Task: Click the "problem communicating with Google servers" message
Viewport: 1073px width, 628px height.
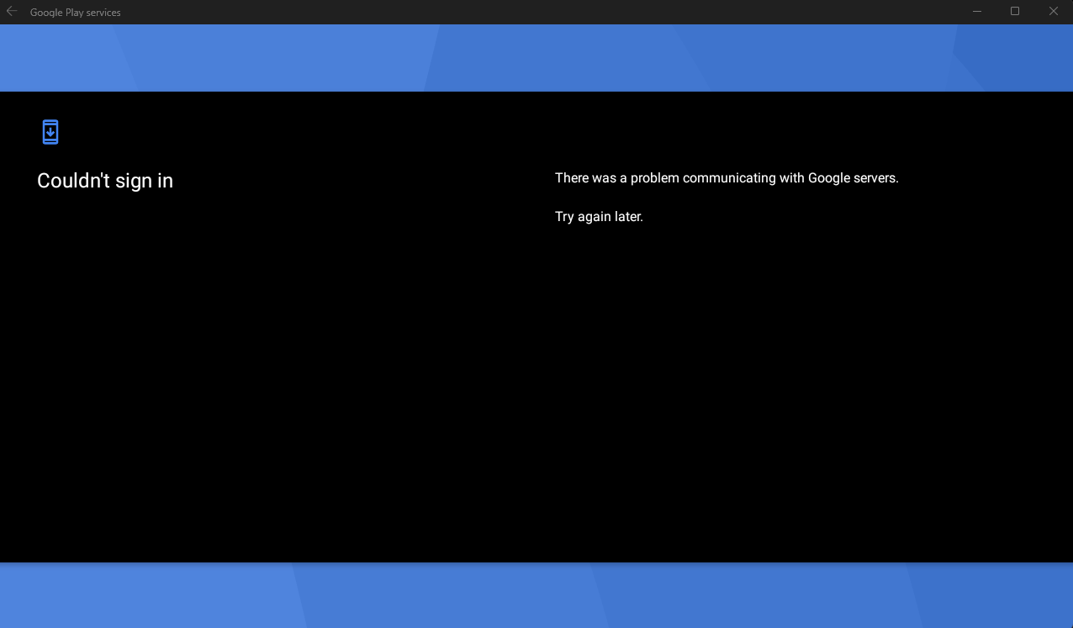Action: 727,178
